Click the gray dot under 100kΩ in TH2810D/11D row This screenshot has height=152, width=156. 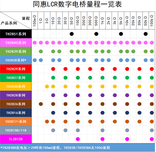(152, 130)
